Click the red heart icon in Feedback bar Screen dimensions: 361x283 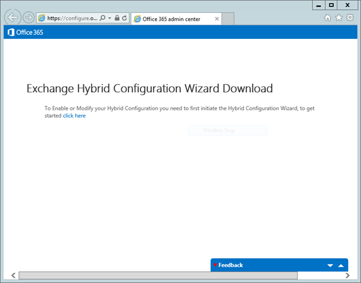[x=215, y=265]
